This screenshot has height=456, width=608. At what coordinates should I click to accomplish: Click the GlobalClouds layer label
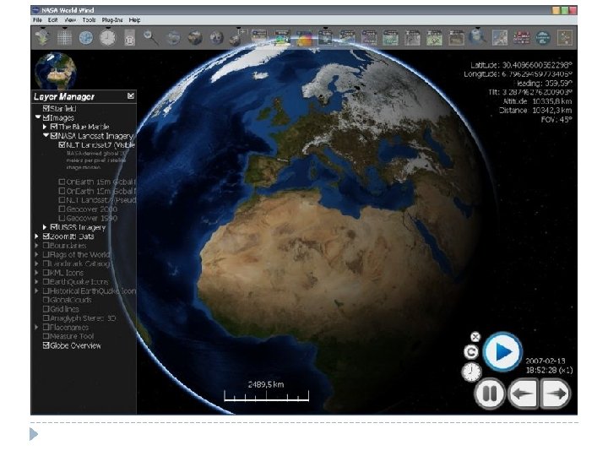(x=71, y=300)
